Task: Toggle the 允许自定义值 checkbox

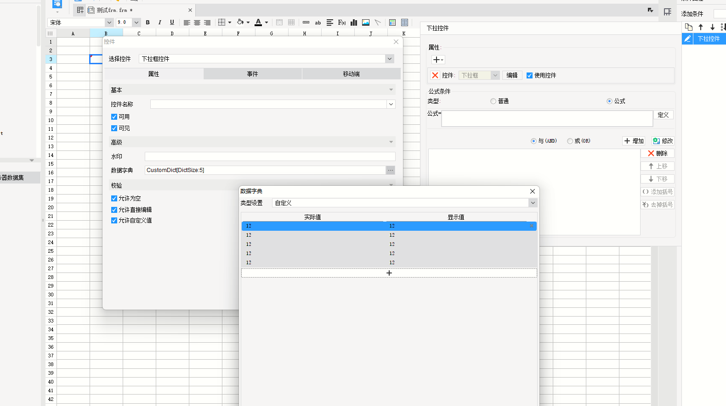Action: pyautogui.click(x=114, y=221)
